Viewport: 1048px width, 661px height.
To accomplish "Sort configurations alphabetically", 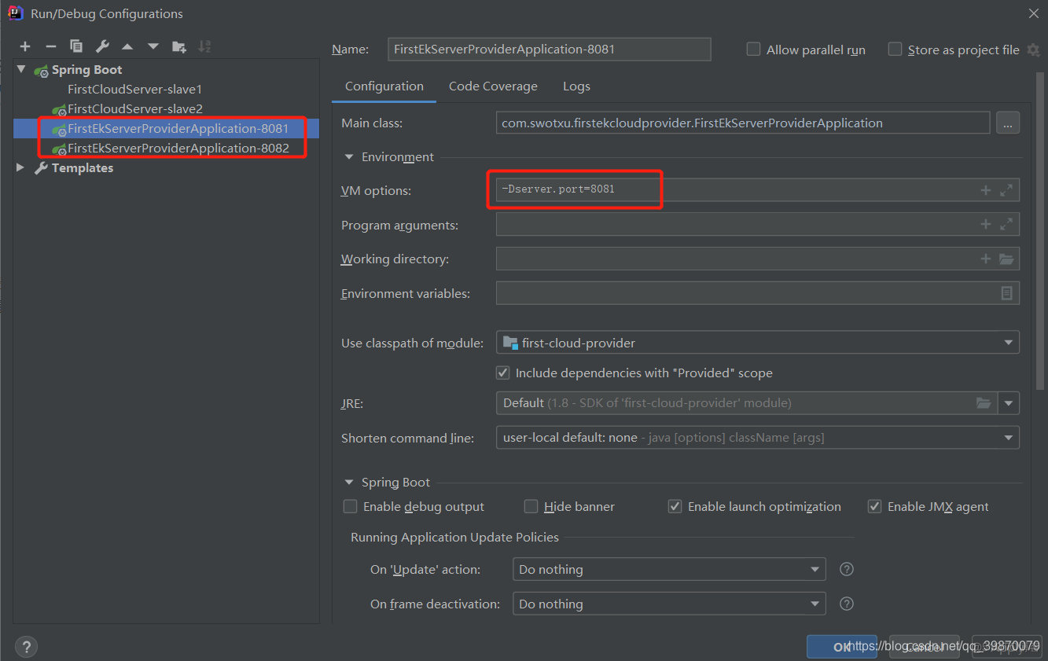I will pyautogui.click(x=204, y=46).
